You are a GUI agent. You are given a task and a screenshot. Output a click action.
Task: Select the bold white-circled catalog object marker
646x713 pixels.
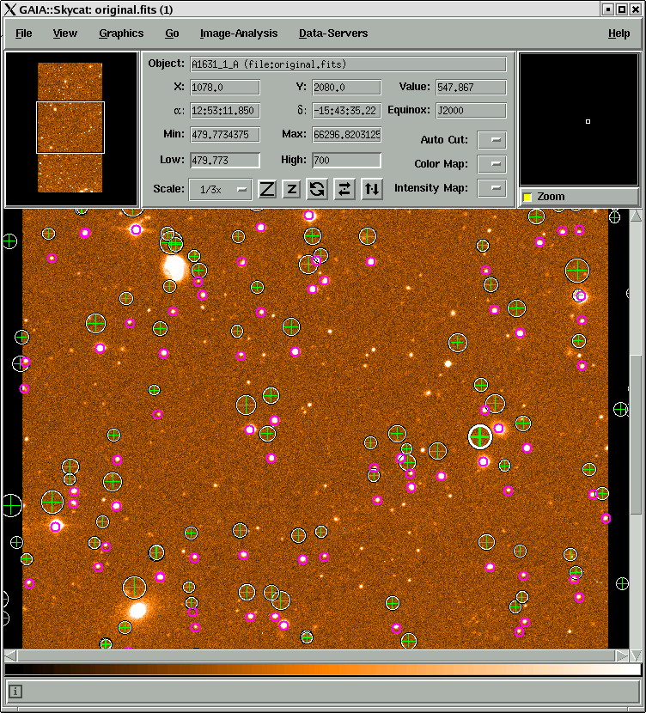pyautogui.click(x=480, y=436)
